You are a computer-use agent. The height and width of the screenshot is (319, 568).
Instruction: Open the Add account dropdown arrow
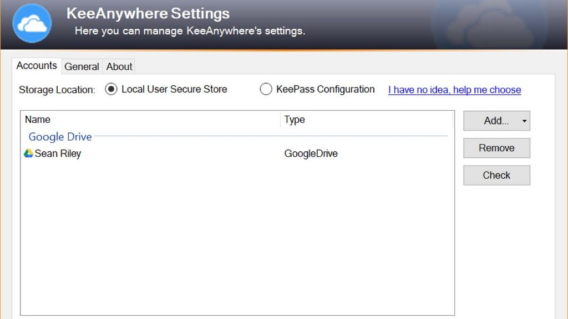[x=524, y=121]
